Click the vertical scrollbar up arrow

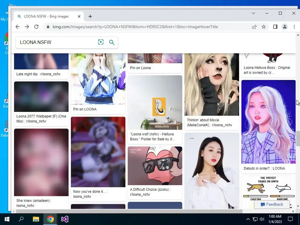pyautogui.click(x=298, y=35)
